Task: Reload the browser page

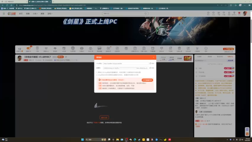Action: click(7, 5)
